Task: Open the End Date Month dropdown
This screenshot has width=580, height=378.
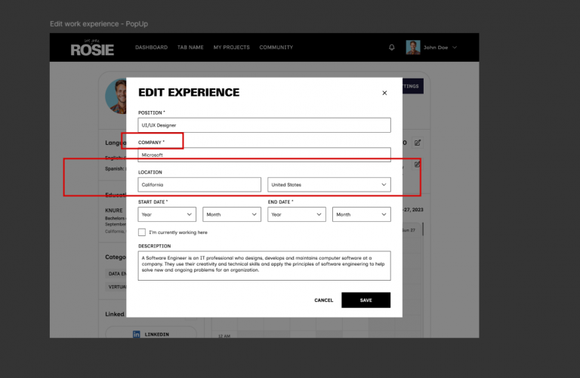Action: pyautogui.click(x=362, y=214)
